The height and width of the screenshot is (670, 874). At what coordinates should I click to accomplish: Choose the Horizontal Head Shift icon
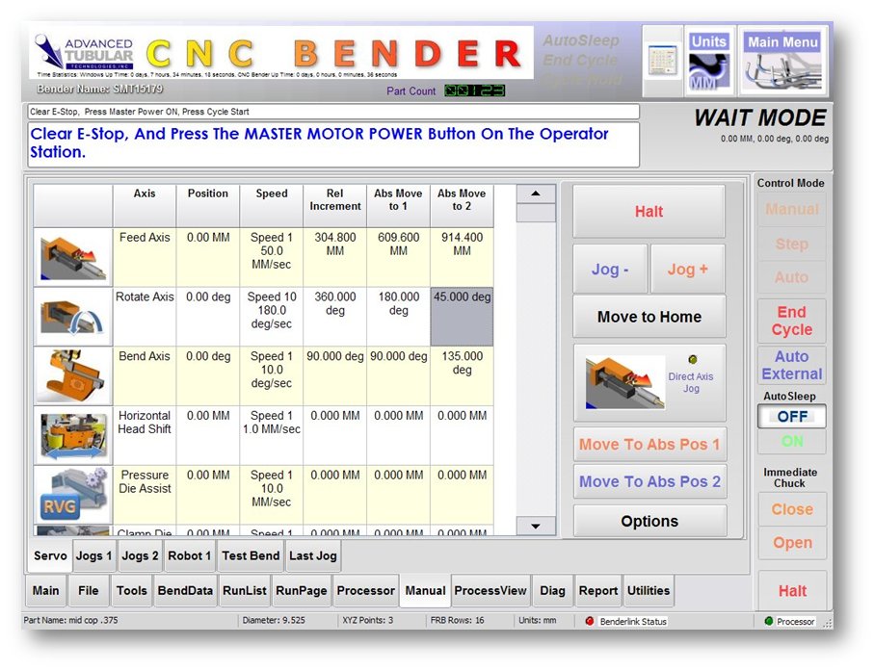point(73,435)
